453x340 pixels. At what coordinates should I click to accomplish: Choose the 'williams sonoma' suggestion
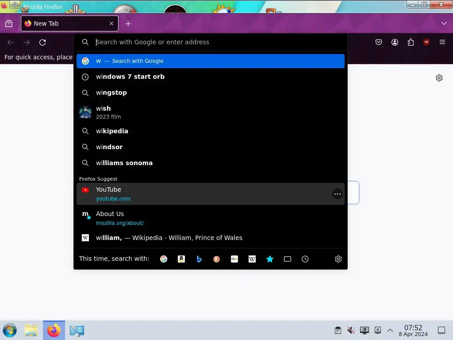210,163
